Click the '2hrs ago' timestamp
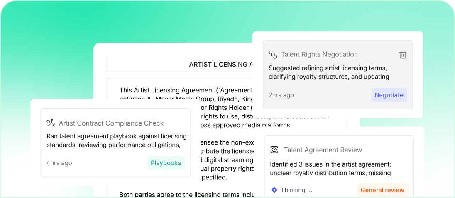Screen dimensions: 455x198 pos(281,95)
